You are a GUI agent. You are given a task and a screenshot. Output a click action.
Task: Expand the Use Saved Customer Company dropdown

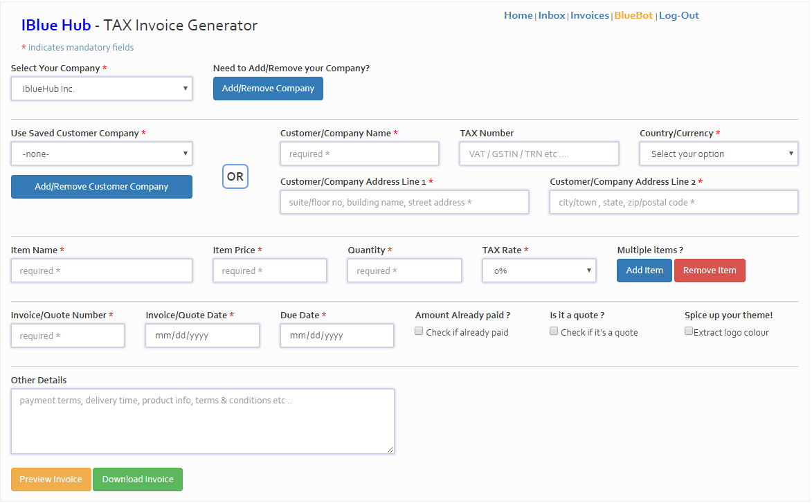click(x=102, y=154)
